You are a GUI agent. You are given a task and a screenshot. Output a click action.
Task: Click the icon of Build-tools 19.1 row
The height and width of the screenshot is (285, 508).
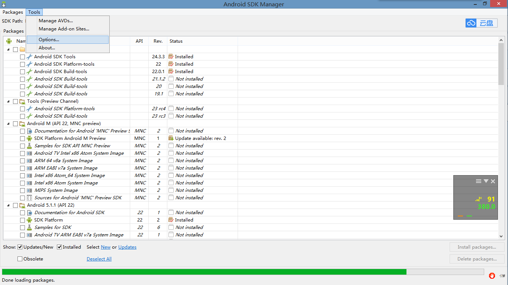click(29, 94)
